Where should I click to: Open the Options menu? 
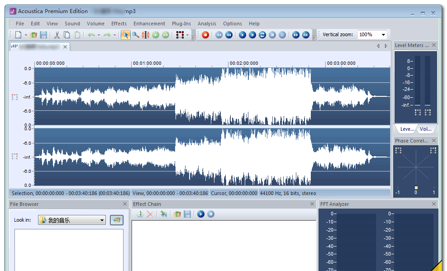pyautogui.click(x=233, y=24)
